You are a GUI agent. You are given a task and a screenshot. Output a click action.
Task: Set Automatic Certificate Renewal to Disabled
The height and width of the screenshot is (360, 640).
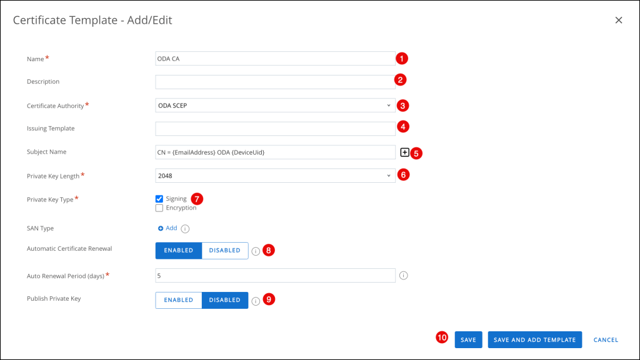point(224,251)
